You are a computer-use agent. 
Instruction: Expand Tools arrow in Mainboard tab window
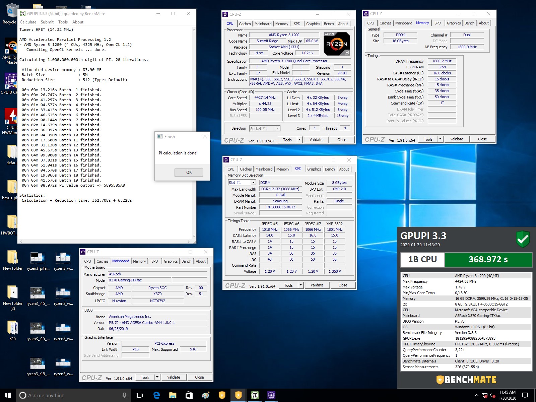(157, 377)
